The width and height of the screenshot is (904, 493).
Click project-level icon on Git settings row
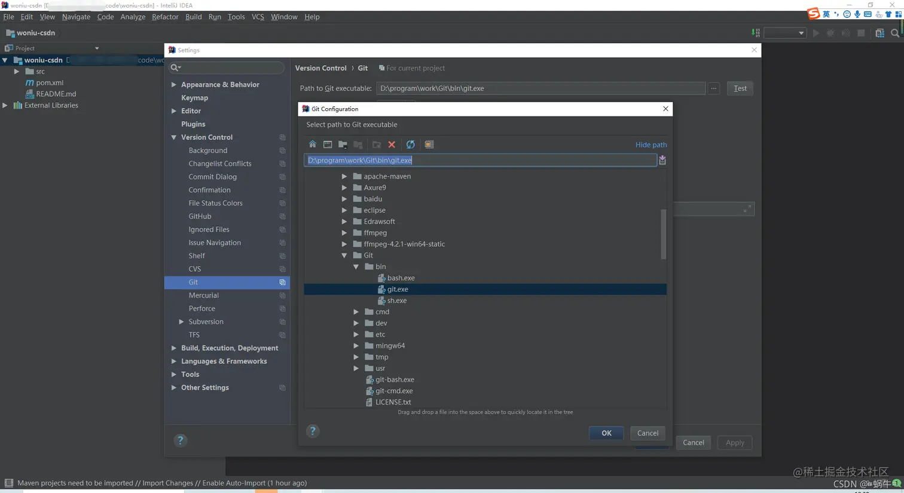click(x=282, y=282)
